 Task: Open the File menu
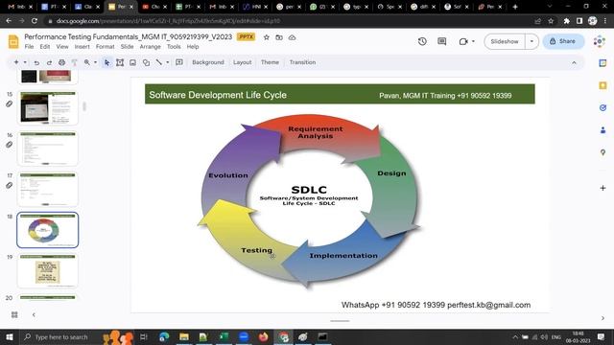coord(29,47)
